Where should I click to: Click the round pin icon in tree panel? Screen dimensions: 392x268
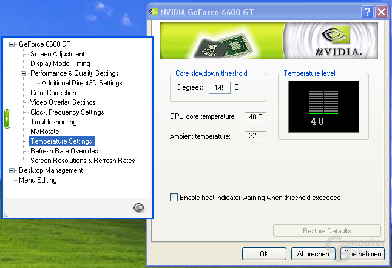(138, 207)
